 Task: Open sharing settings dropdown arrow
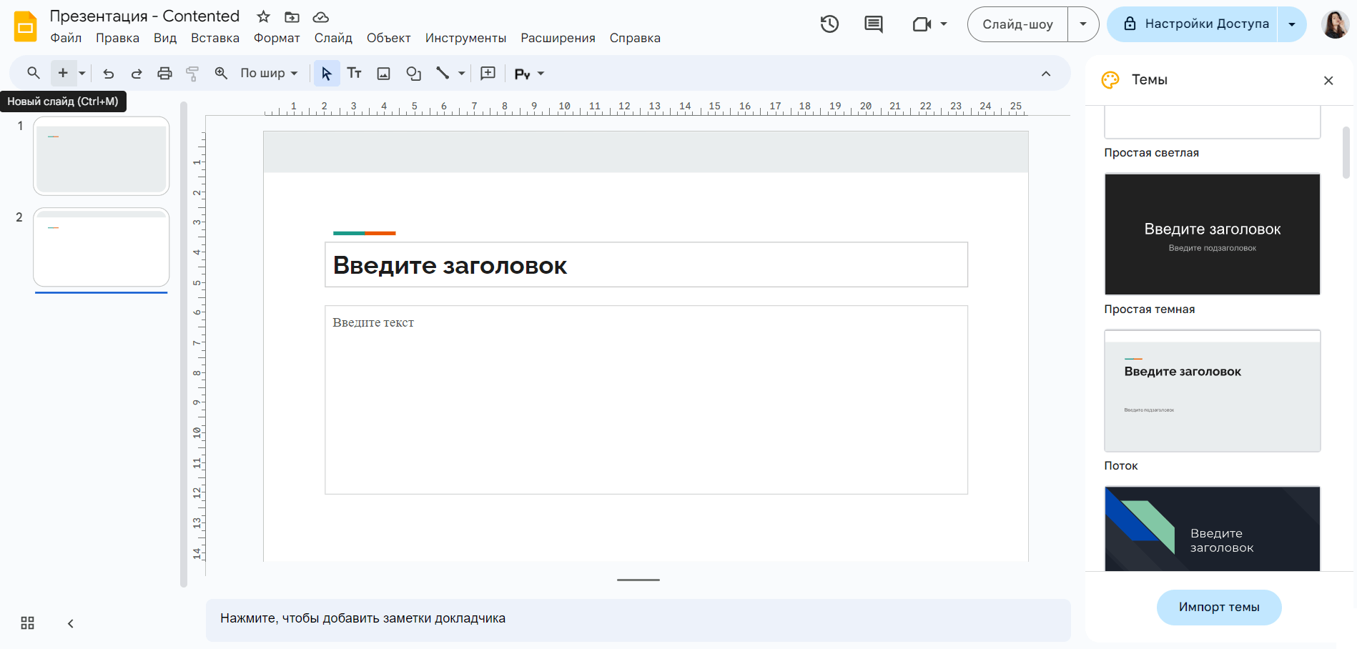tap(1292, 24)
